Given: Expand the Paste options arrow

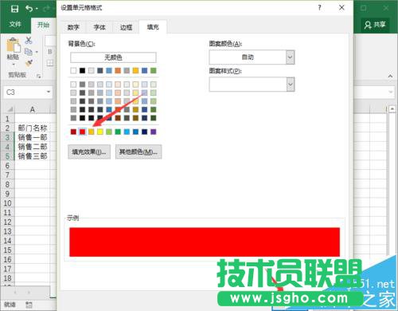Looking at the screenshot, I should [14, 65].
